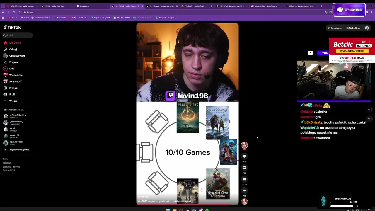Switch to Dave z Ameryki Stand Up tab

[162, 6]
